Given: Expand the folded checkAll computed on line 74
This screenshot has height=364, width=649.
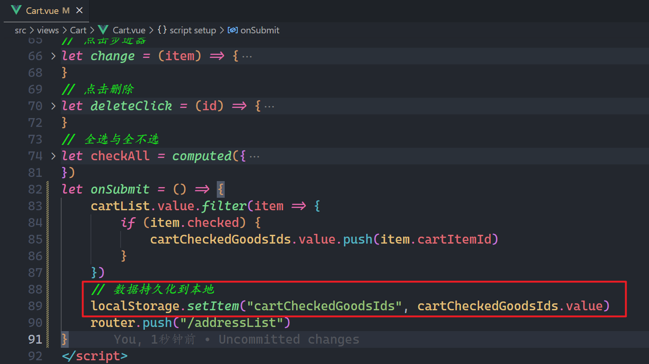Looking at the screenshot, I should 53,156.
